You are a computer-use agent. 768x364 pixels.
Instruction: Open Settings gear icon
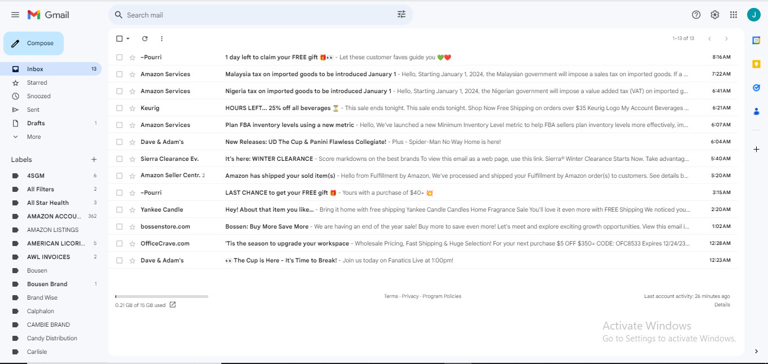[x=715, y=15]
